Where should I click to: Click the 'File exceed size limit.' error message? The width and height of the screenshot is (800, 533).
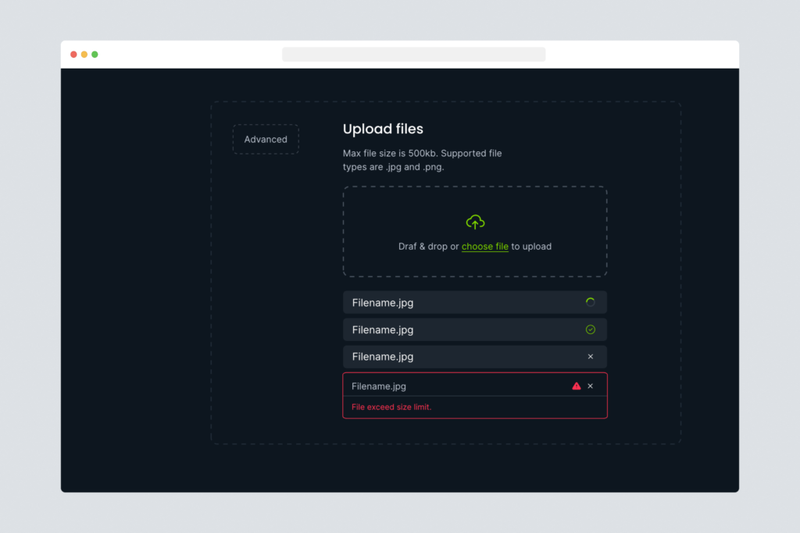[x=391, y=407]
